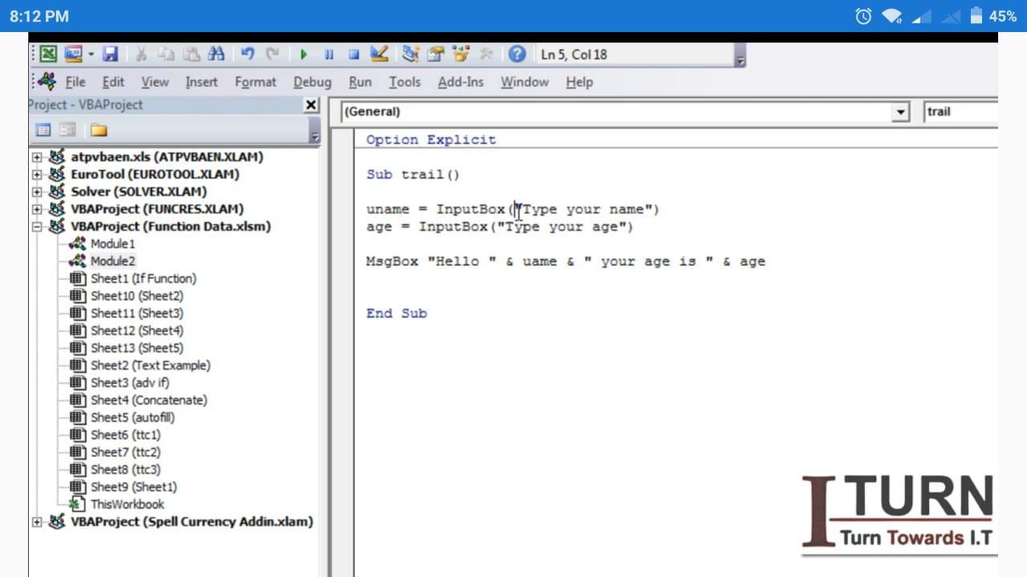Open the Insert menu
1027x577 pixels.
pyautogui.click(x=201, y=82)
